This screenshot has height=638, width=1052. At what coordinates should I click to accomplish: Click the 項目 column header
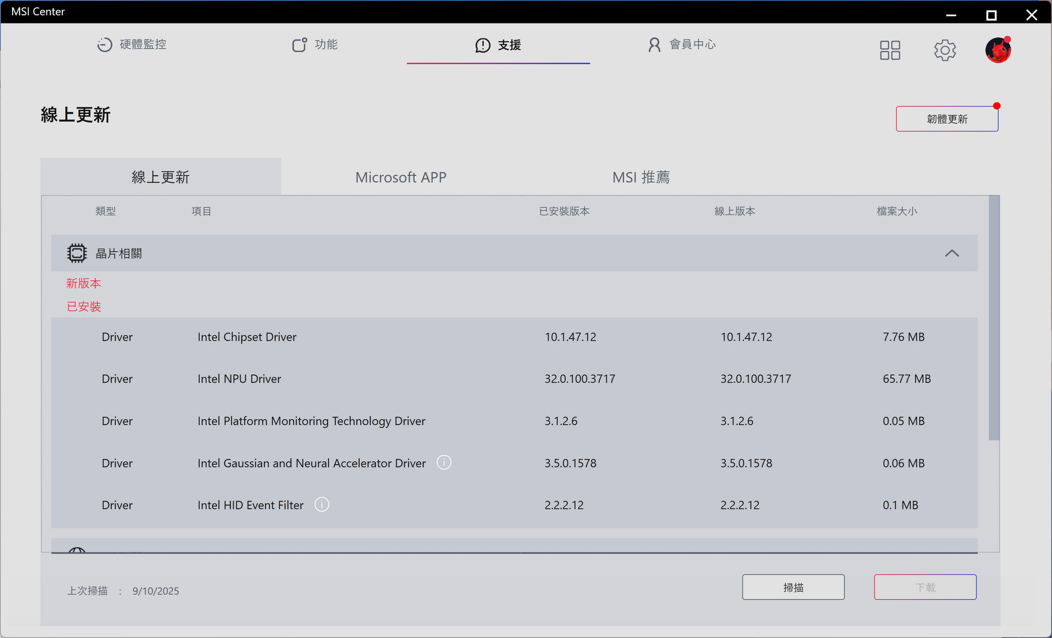tap(201, 211)
